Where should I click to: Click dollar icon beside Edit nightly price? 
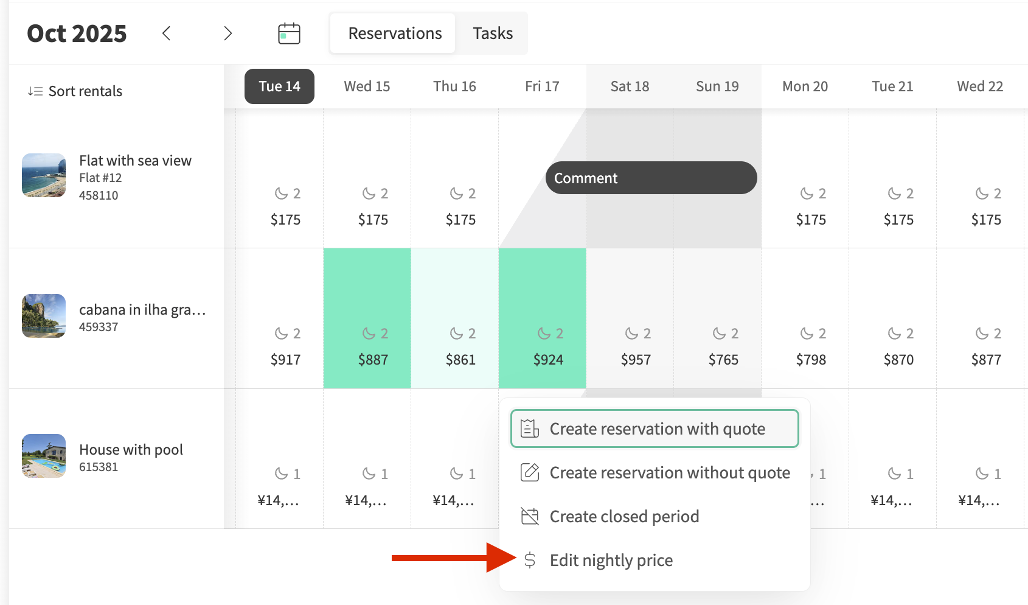point(530,560)
